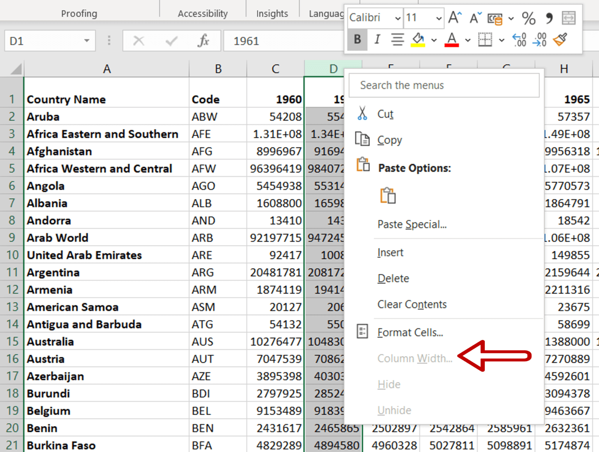This screenshot has height=452, width=599.
Task: Apply the Comma Style number format
Action: coord(549,18)
